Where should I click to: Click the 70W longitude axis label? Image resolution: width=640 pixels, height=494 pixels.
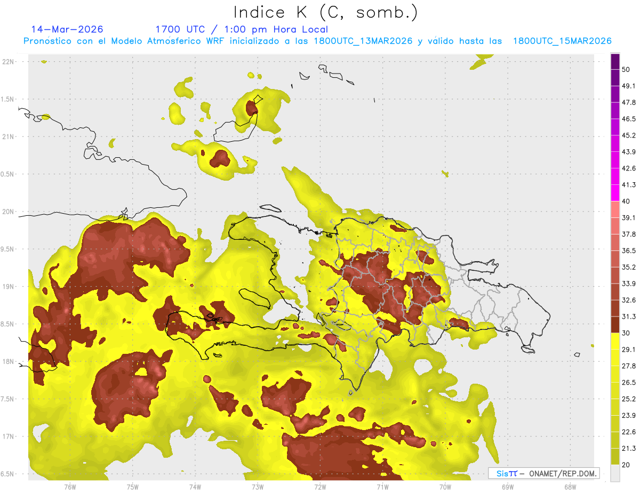tap(445, 487)
